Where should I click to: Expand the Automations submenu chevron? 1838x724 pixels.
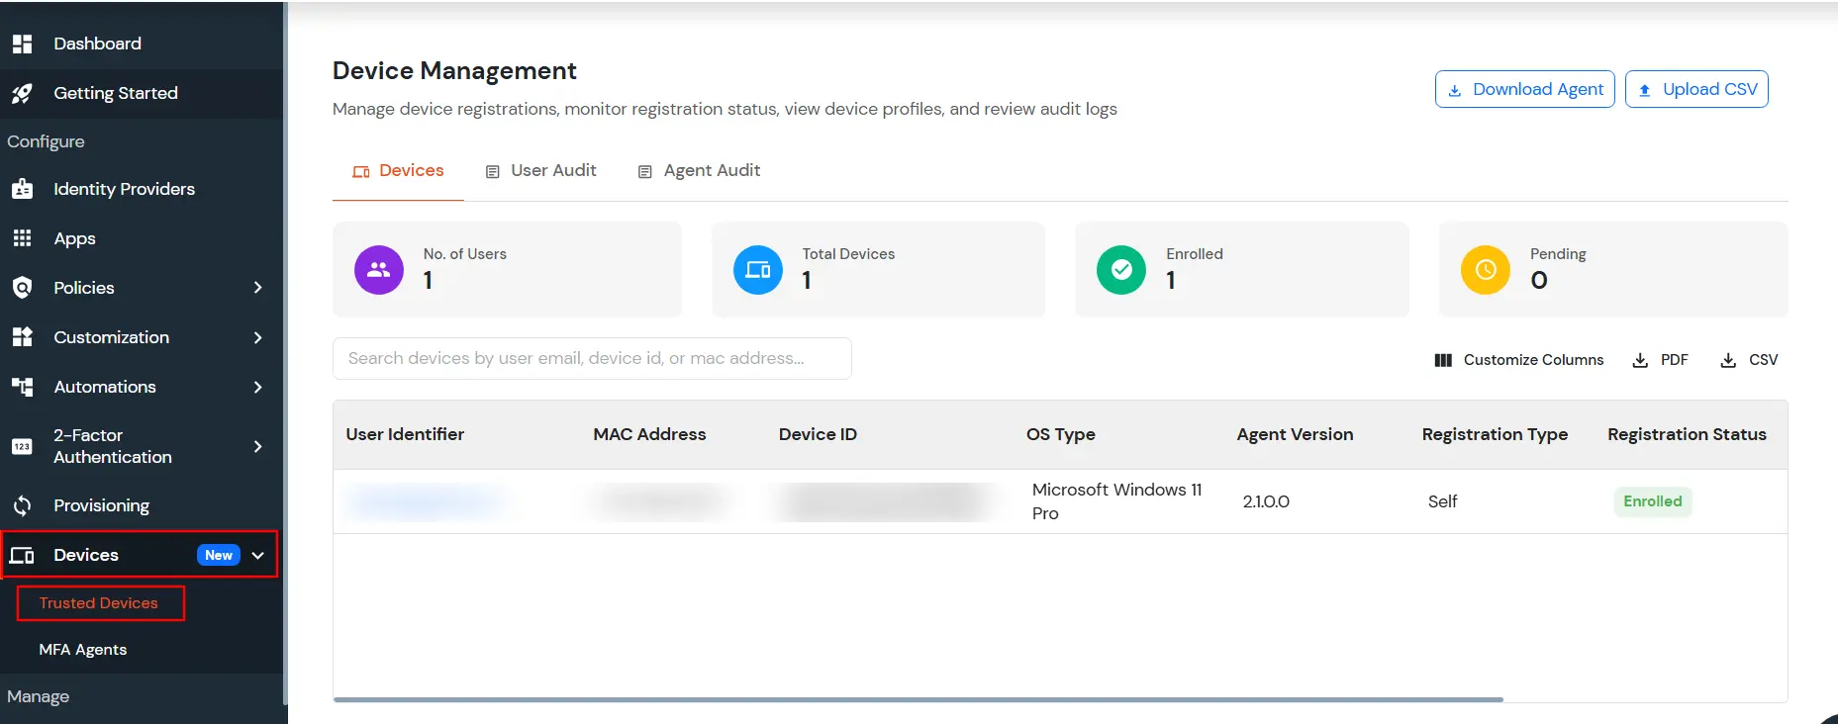point(257,387)
